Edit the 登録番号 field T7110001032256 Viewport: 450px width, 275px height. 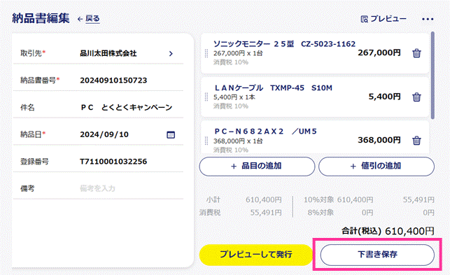coord(113,162)
